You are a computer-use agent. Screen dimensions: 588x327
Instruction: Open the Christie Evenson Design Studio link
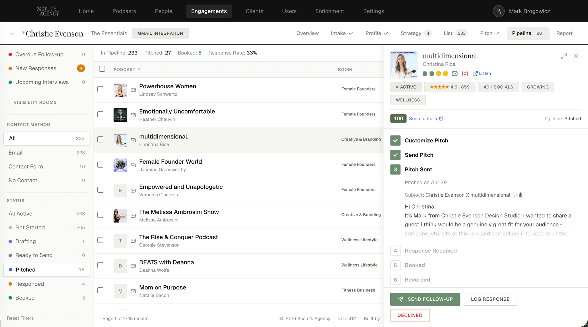click(481, 216)
